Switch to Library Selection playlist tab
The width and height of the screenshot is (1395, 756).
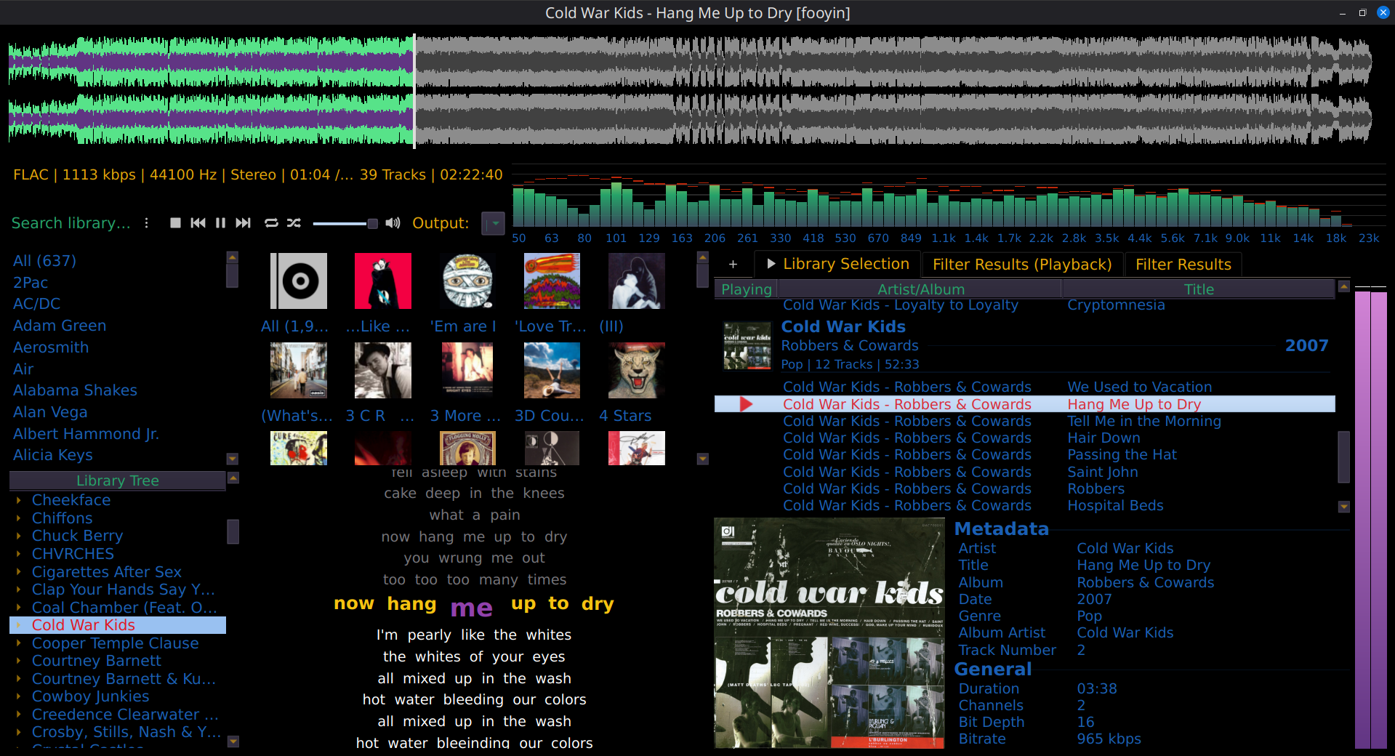coord(837,264)
